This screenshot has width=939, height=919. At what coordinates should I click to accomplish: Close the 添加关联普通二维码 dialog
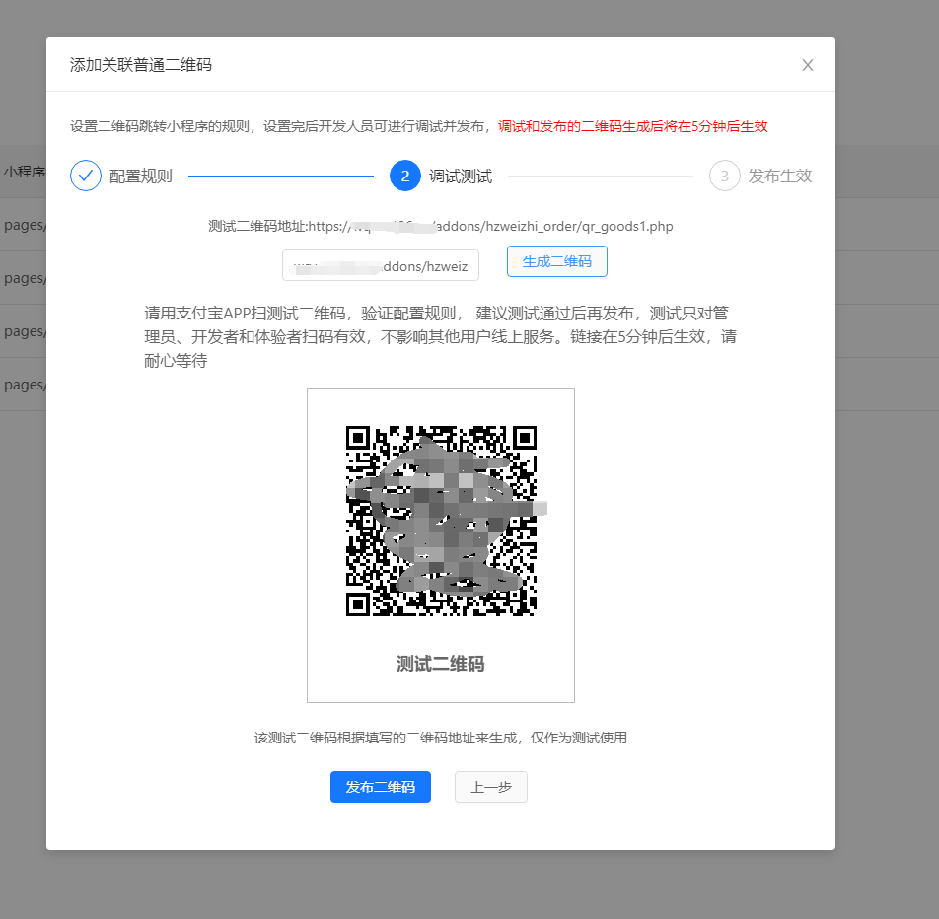click(x=807, y=65)
